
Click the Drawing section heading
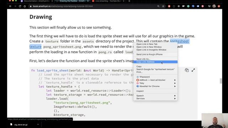coord(41,17)
